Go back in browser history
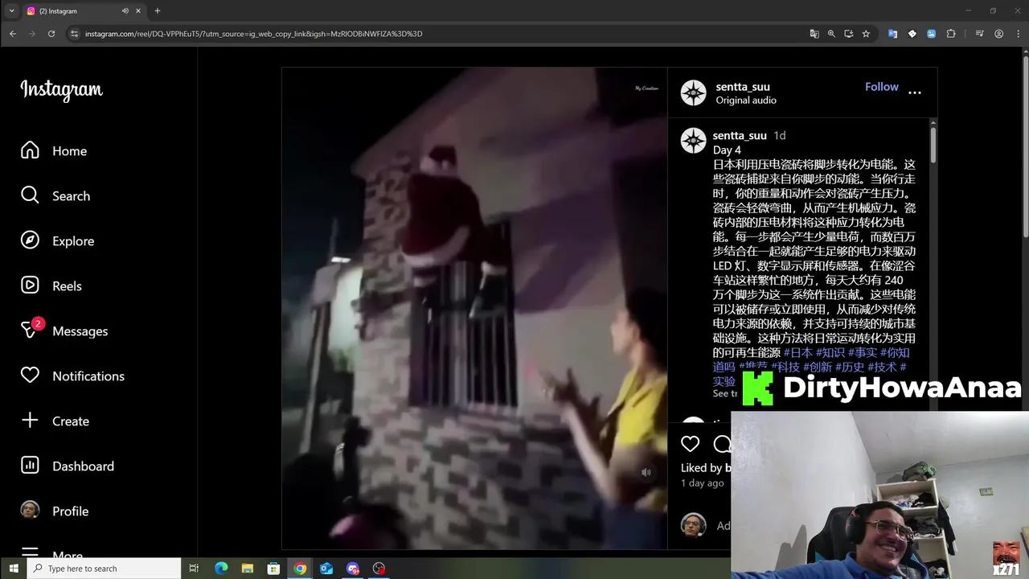The width and height of the screenshot is (1029, 579). point(13,34)
